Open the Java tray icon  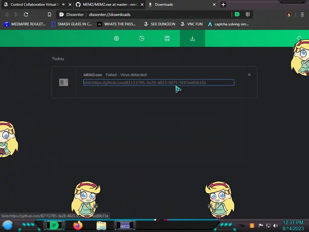[252, 225]
